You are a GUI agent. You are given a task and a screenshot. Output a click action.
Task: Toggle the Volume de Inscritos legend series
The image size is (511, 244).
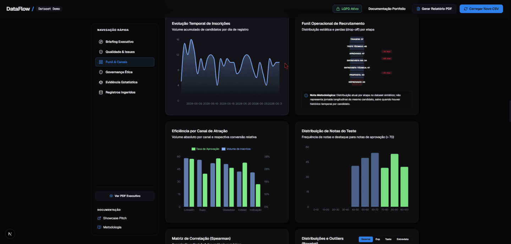tap(236, 149)
